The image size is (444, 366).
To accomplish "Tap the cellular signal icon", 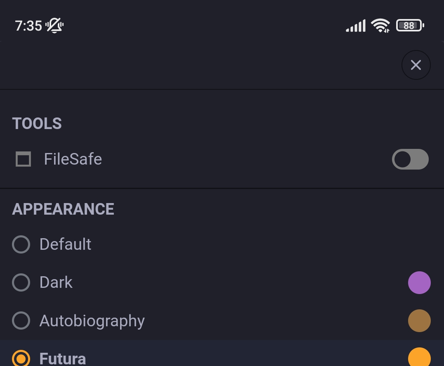I will [355, 25].
